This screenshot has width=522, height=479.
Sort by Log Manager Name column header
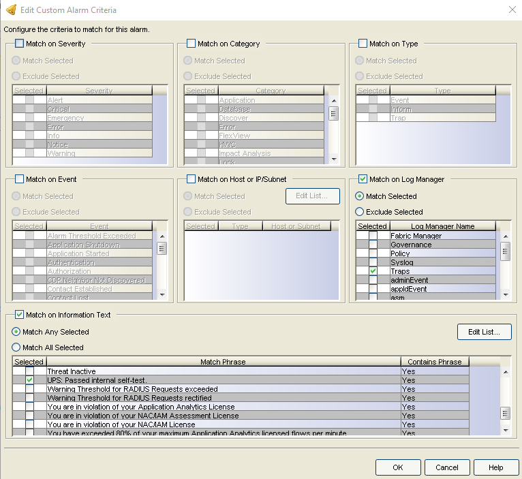click(x=442, y=226)
